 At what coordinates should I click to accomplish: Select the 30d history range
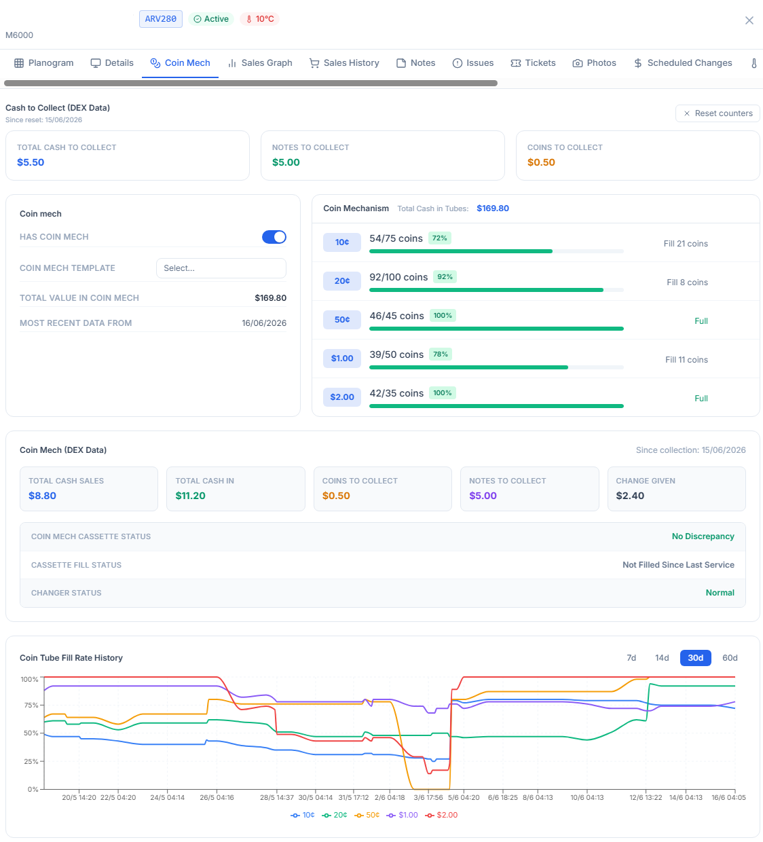(x=696, y=658)
